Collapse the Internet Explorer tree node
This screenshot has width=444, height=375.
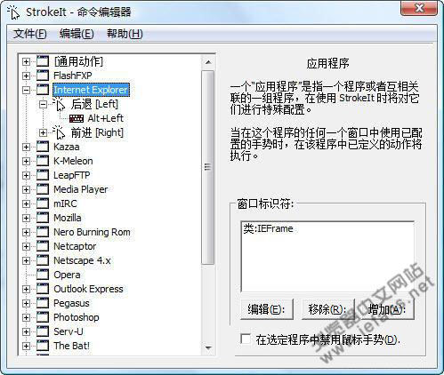click(26, 90)
